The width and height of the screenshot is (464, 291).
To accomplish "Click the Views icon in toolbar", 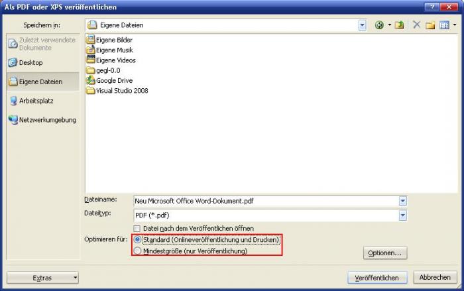I will 444,25.
